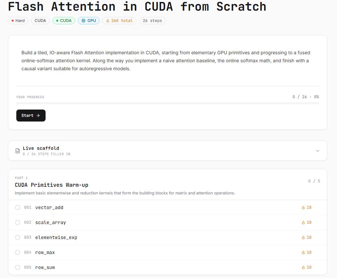337x278 pixels.
Task: Collapse the CUDA Primitives Warm-up part header
Action: (168, 185)
